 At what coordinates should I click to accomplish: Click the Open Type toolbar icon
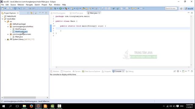[x=83, y=8]
